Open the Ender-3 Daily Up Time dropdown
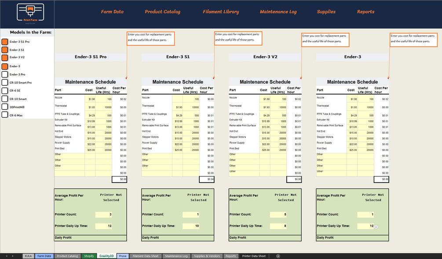442x259 pixels. (376, 227)
